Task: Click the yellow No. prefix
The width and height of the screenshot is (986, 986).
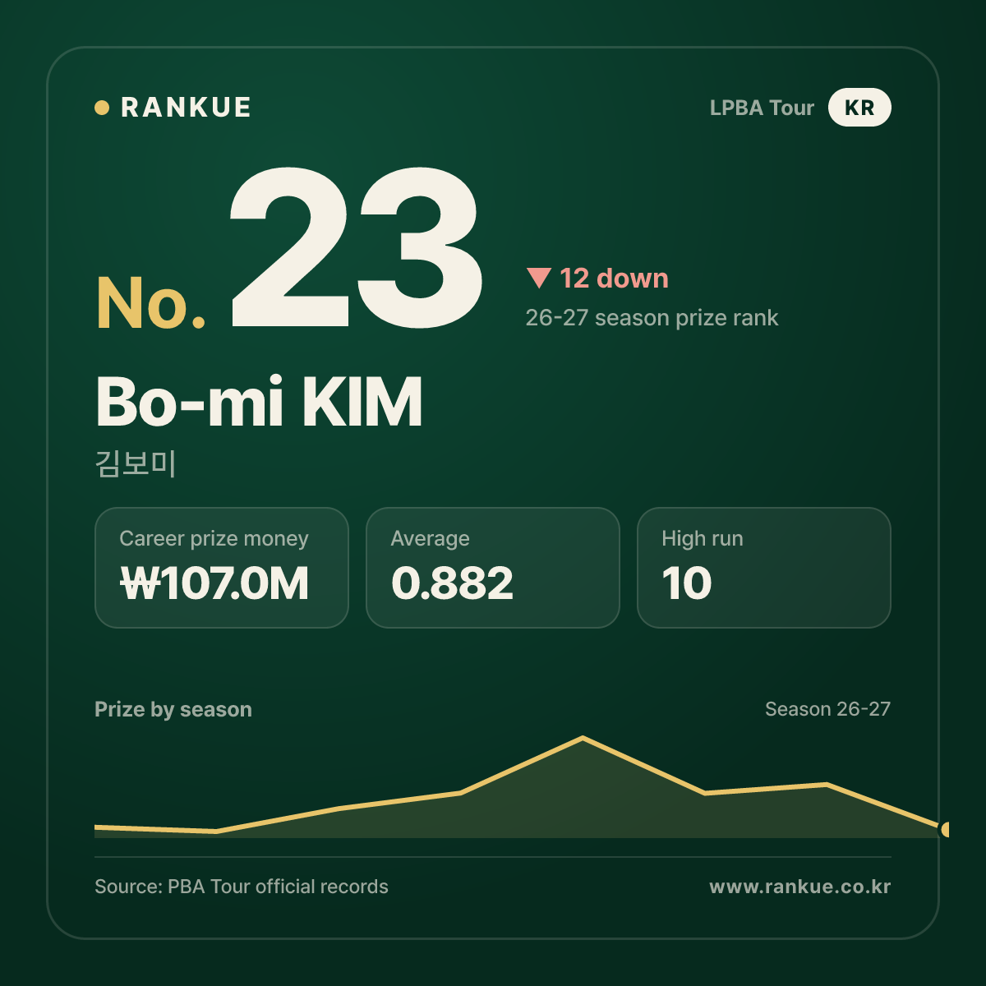Action: [151, 303]
